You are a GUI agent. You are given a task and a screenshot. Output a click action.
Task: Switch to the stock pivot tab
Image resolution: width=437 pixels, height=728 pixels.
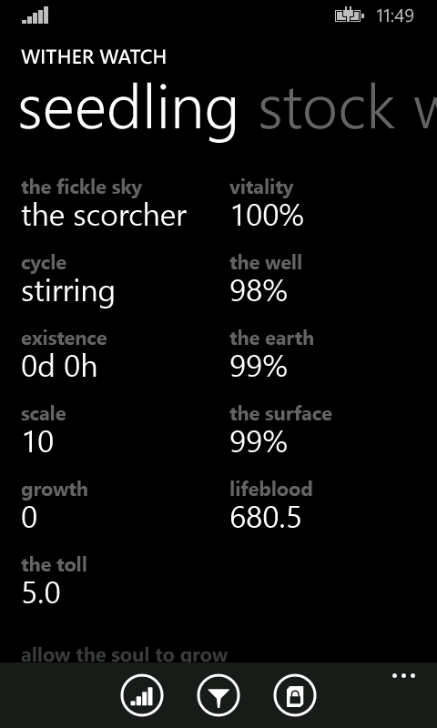point(327,107)
